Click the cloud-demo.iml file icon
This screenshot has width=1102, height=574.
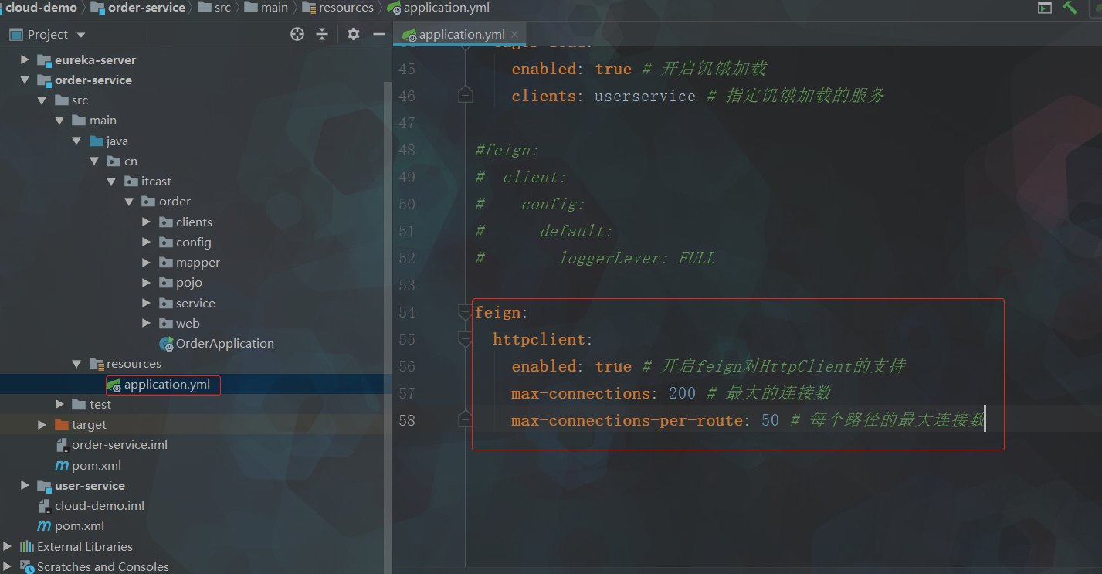[46, 506]
